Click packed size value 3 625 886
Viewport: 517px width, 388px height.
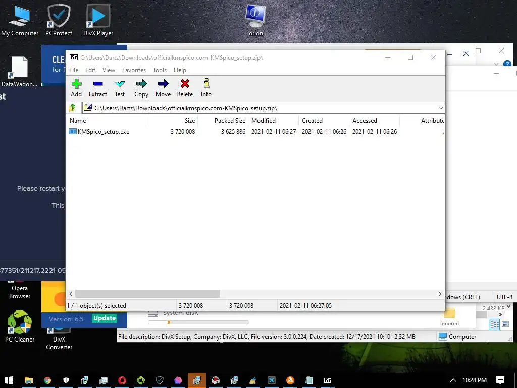(x=233, y=132)
